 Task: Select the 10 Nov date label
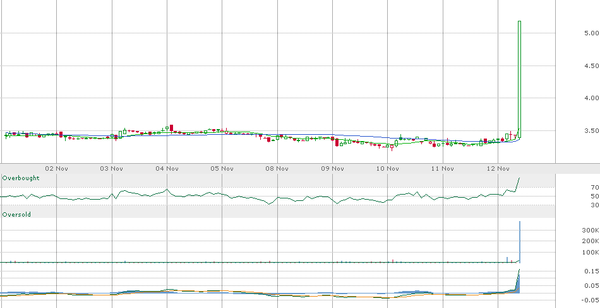coord(387,168)
